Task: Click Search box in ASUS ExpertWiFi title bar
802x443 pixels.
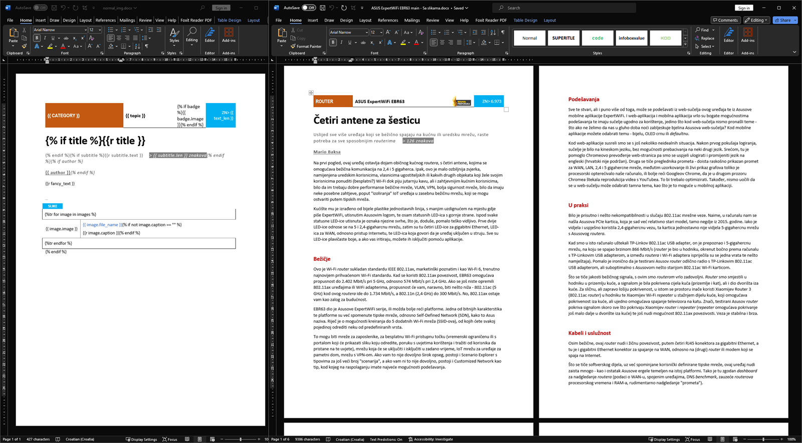Action: 564,8
